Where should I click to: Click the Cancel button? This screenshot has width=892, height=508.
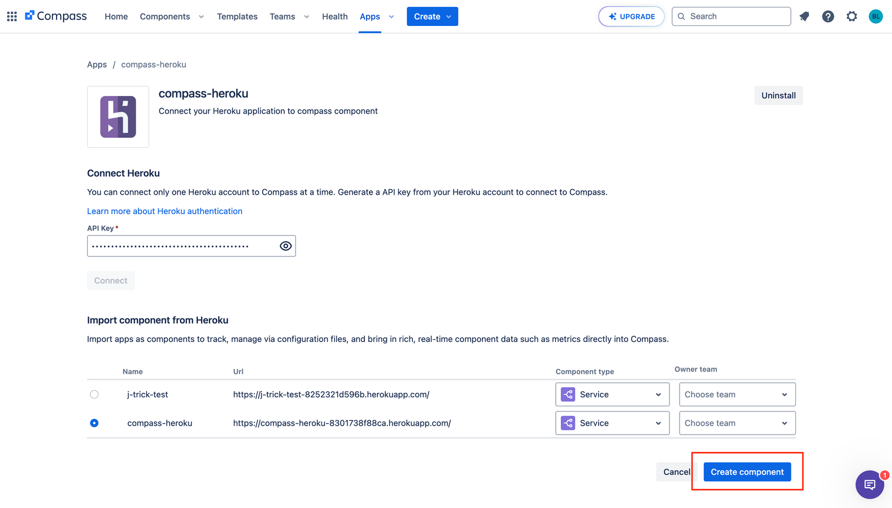[677, 472]
